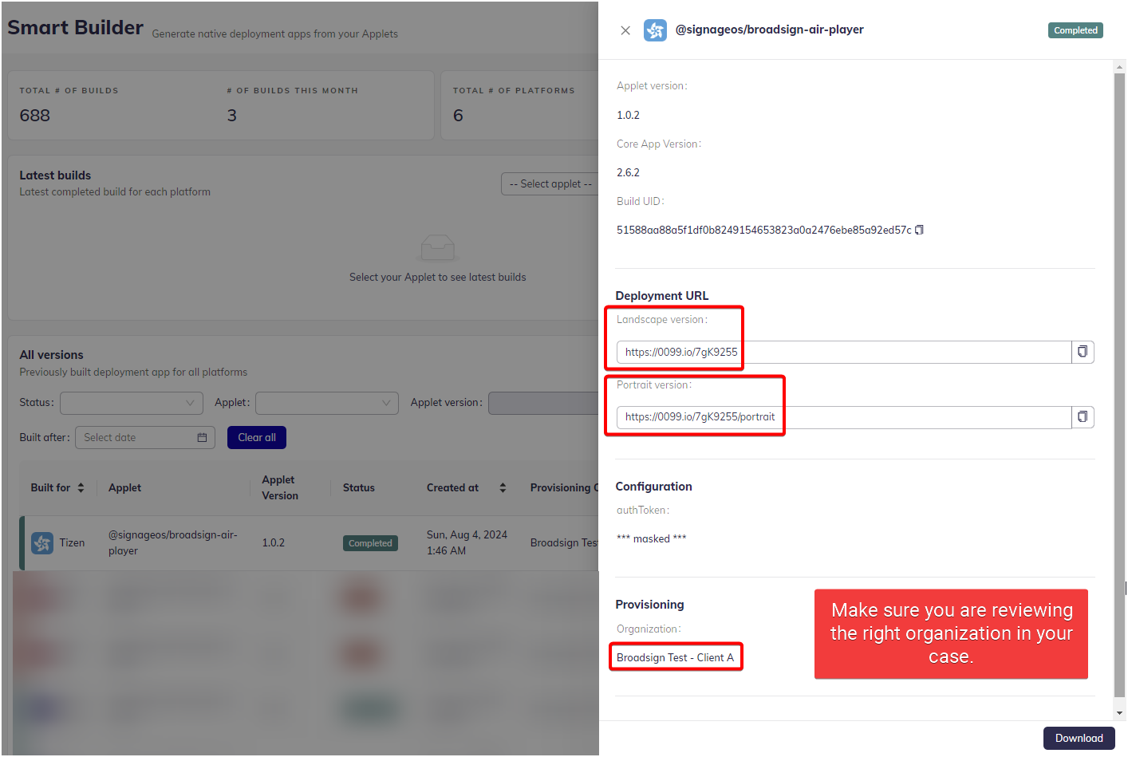This screenshot has height=757, width=1128.
Task: Copy the Build UID to clipboard
Action: (x=919, y=230)
